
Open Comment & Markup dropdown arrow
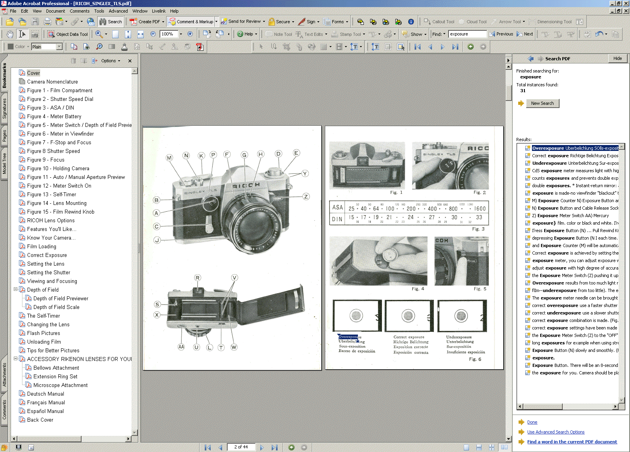216,22
